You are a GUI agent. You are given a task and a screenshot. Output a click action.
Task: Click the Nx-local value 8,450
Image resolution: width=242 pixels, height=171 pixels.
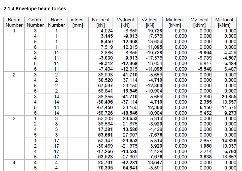(107, 41)
